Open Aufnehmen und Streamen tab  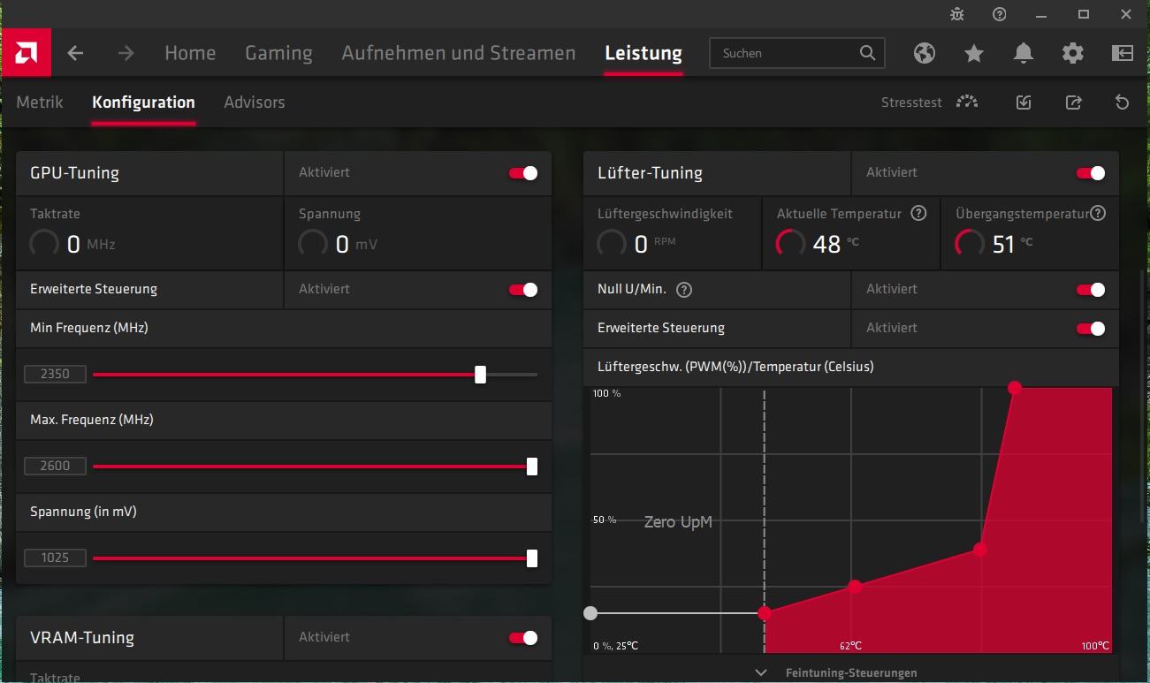coord(459,53)
